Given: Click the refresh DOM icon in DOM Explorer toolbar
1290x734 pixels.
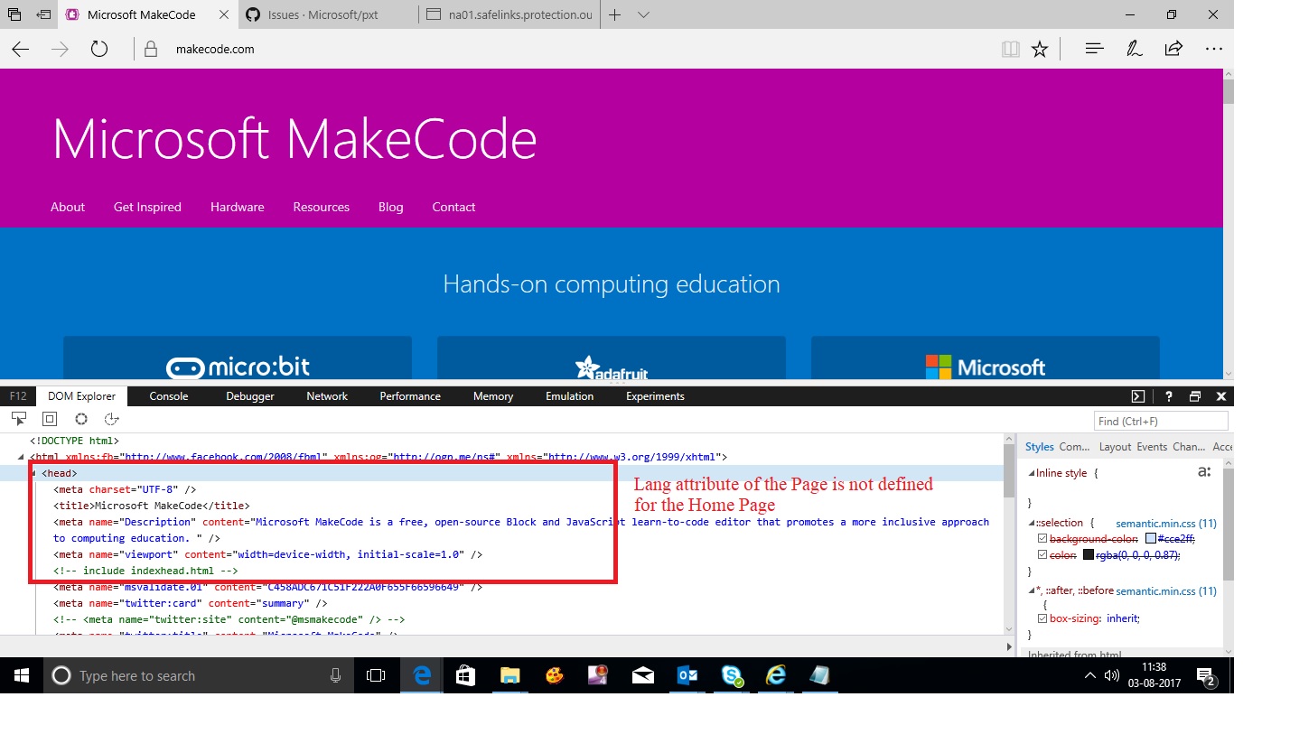Looking at the screenshot, I should click(80, 418).
